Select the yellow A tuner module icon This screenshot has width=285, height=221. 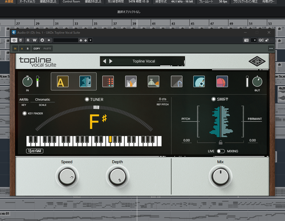(63, 81)
